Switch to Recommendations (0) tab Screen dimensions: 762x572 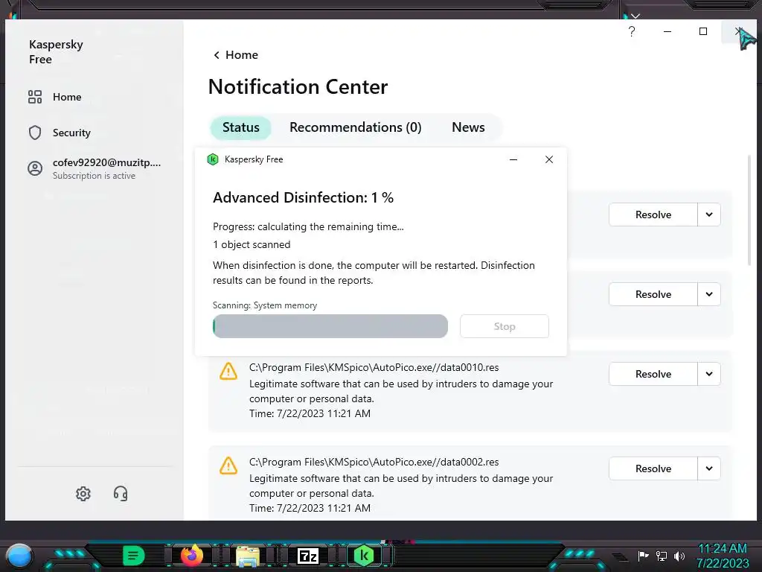pyautogui.click(x=355, y=127)
